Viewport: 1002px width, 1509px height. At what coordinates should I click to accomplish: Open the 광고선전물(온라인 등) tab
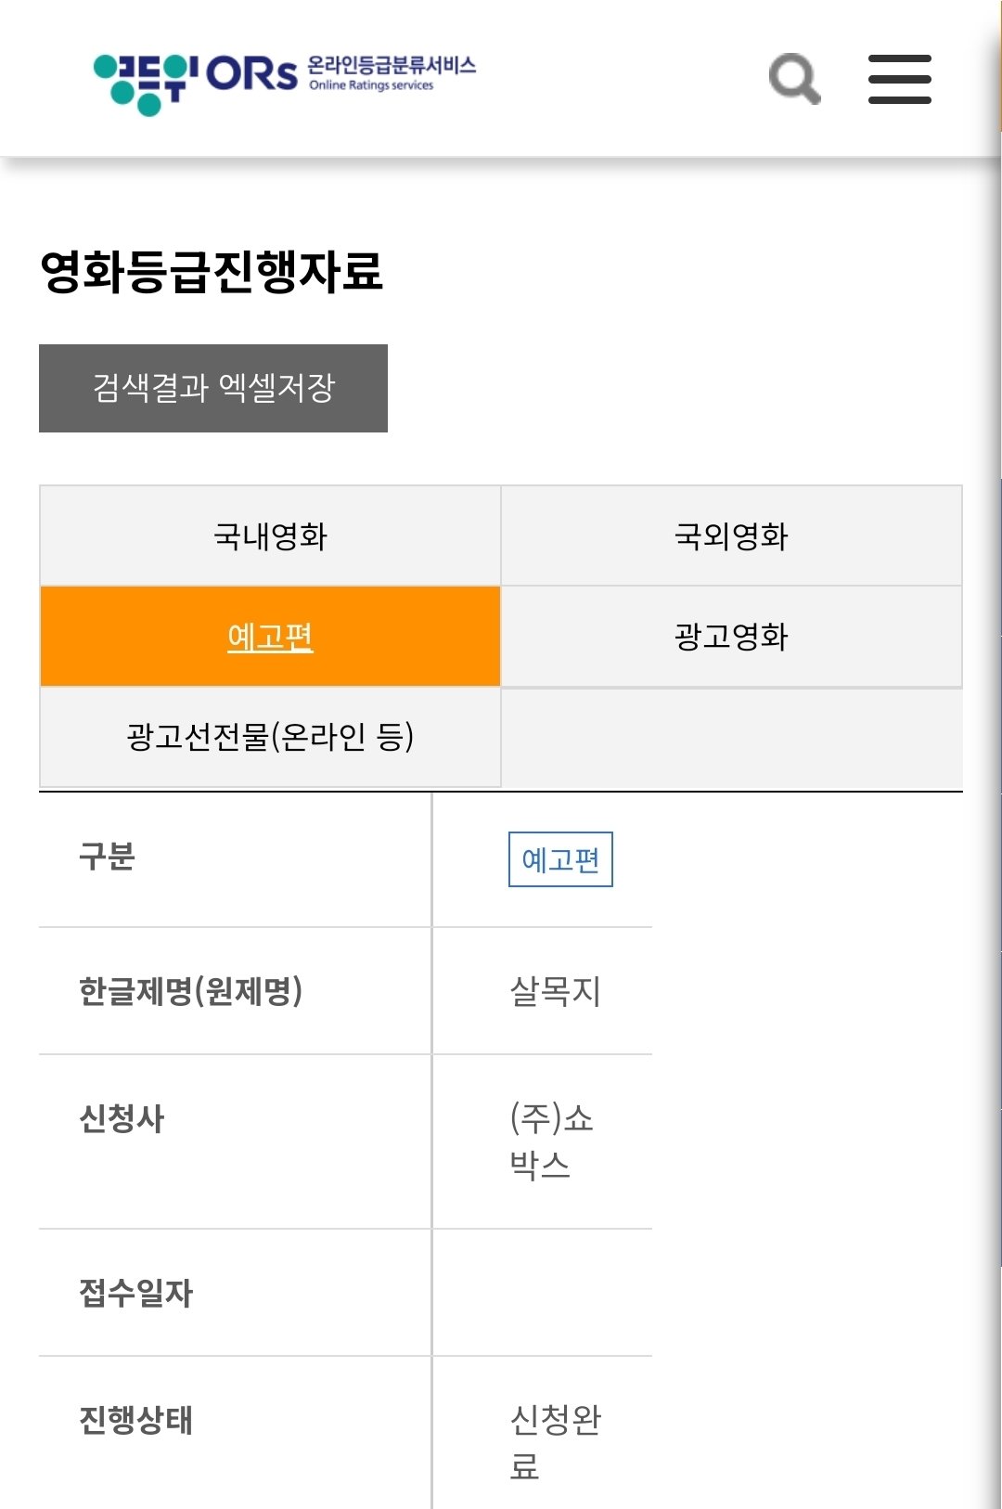[x=270, y=737]
